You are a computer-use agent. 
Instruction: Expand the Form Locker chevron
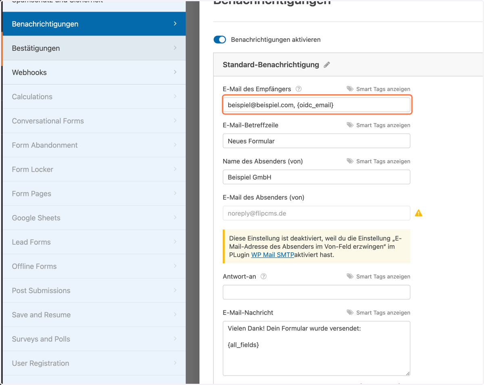point(175,169)
